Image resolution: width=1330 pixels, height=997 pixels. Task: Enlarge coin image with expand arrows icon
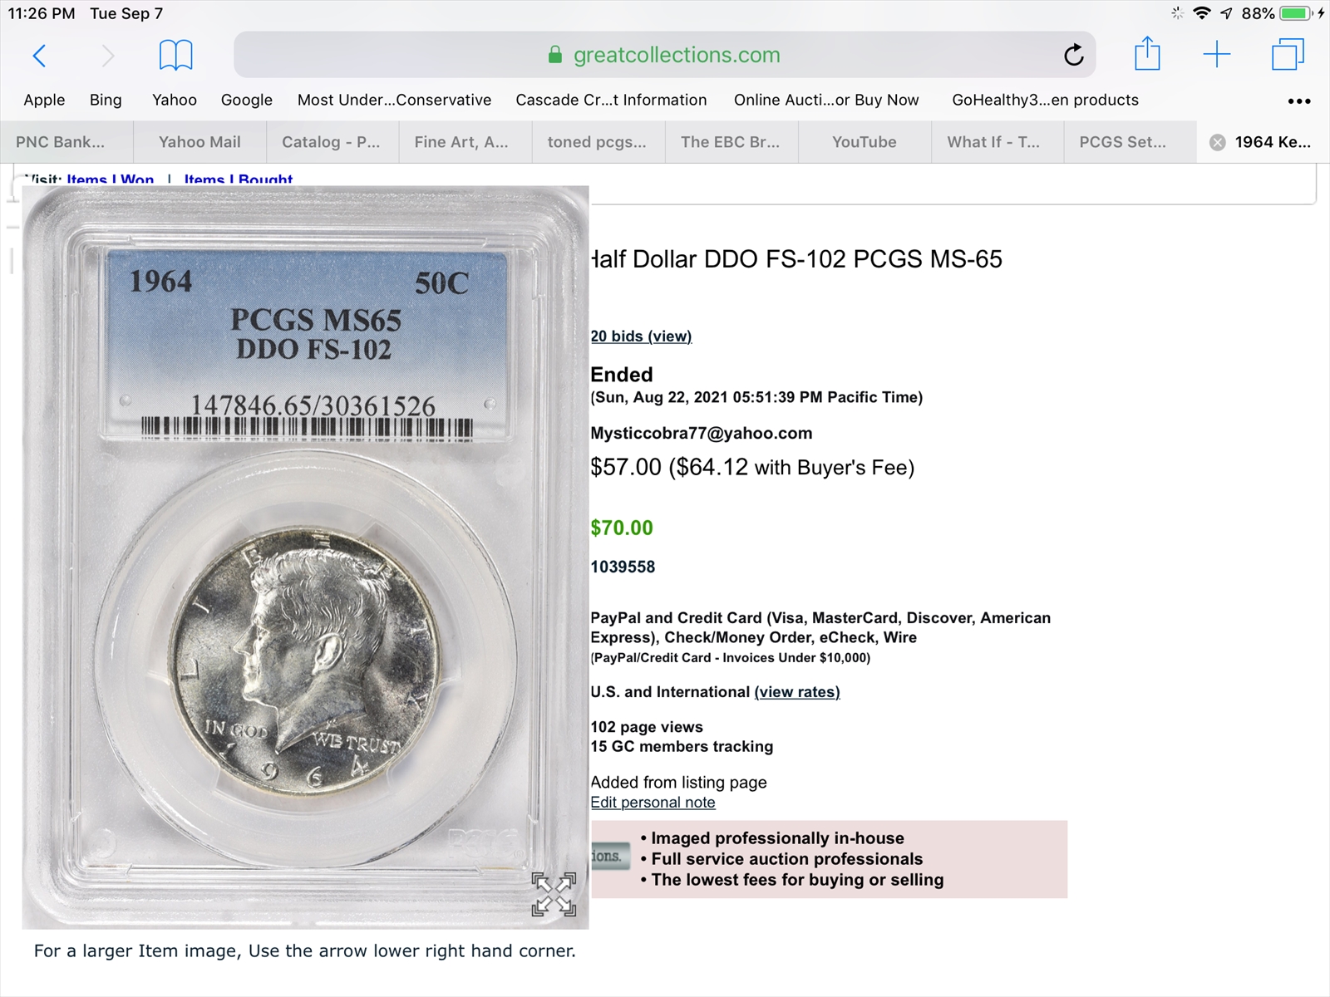point(554,895)
